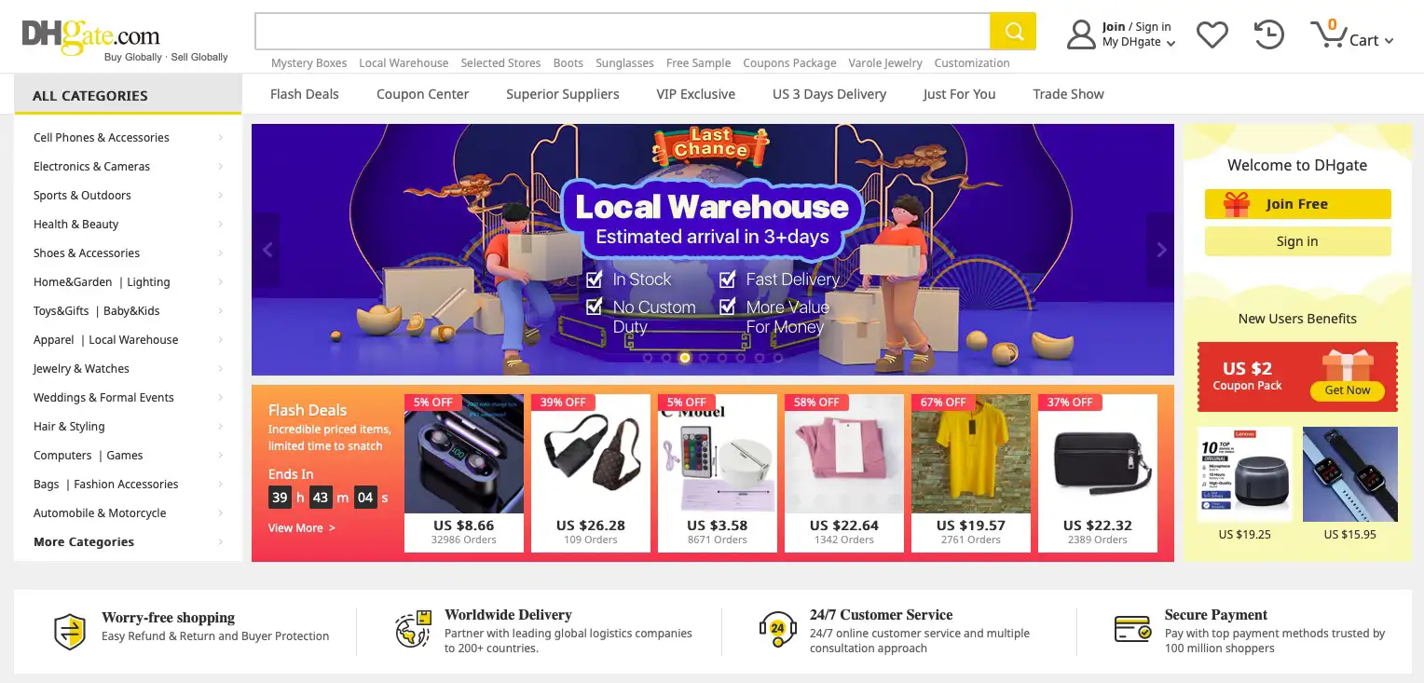Click the yellow search magnifier button
This screenshot has height=683, width=1424.
[x=1013, y=32]
